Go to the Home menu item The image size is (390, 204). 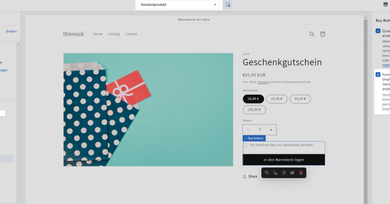[x=97, y=34]
